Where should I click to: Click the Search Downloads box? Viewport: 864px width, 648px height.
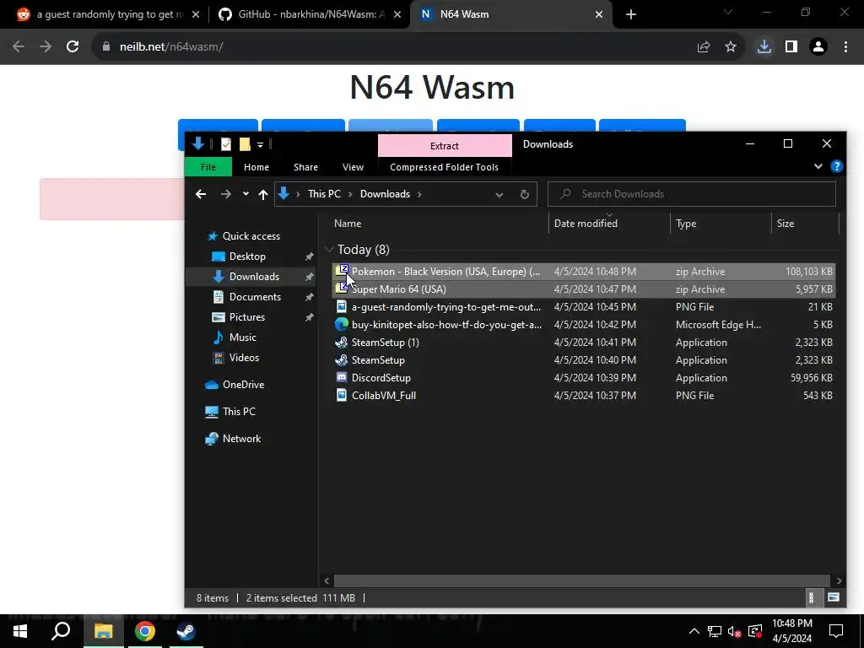coord(692,194)
